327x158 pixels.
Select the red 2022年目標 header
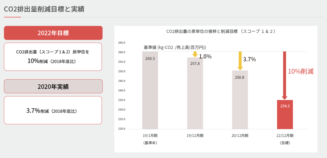pyautogui.click(x=53, y=33)
